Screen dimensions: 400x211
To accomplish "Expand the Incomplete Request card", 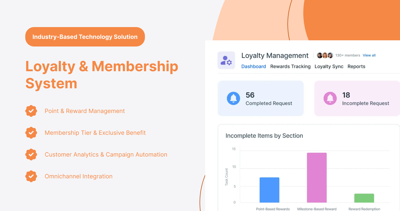I will (357, 98).
